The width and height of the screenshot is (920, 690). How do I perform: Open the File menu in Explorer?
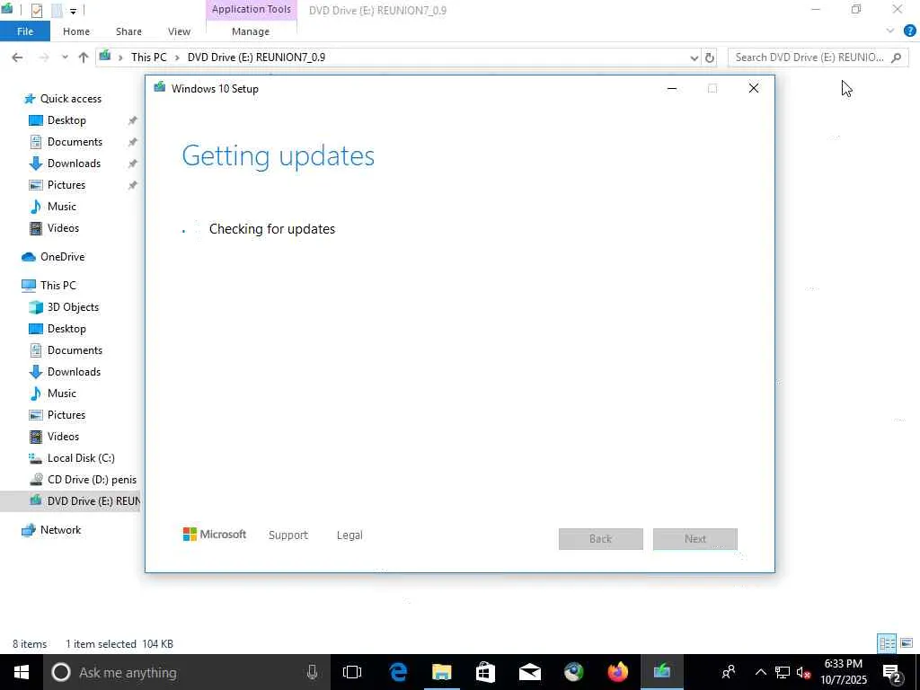(x=24, y=31)
